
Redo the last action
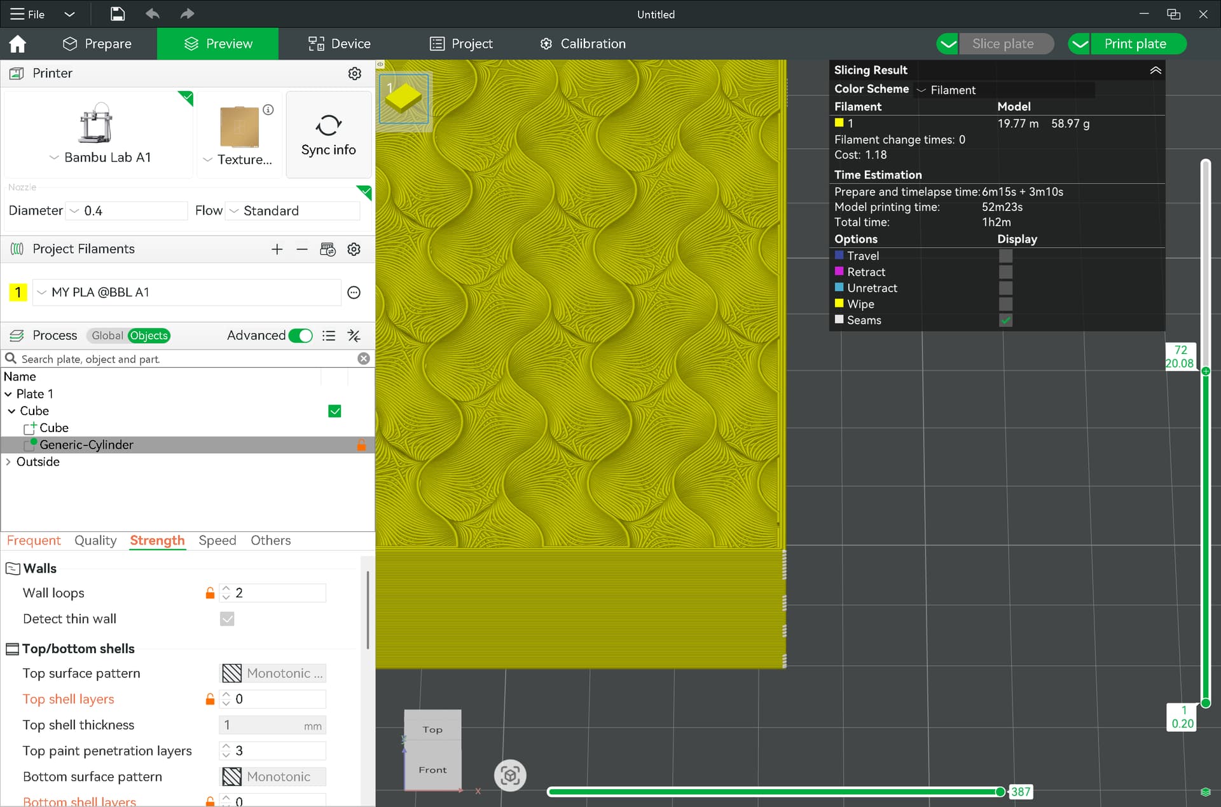(186, 14)
